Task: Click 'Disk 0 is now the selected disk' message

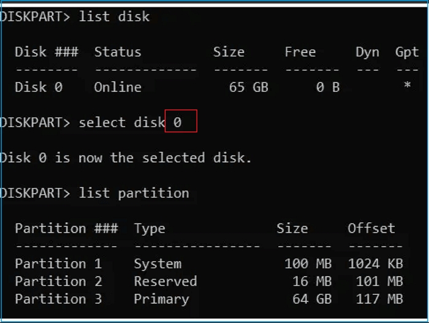Action: pos(126,158)
